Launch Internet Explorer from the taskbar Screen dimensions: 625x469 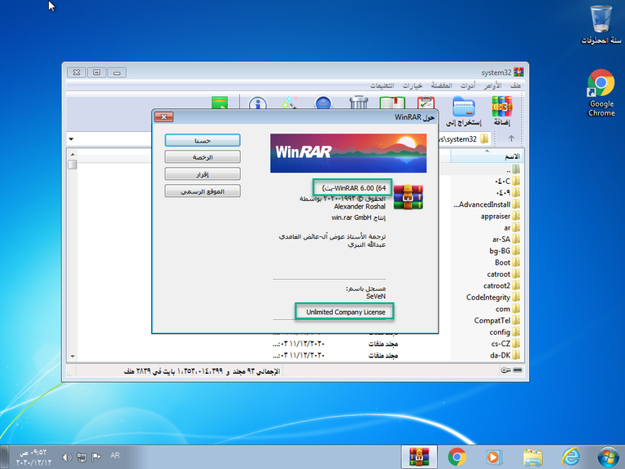[570, 457]
